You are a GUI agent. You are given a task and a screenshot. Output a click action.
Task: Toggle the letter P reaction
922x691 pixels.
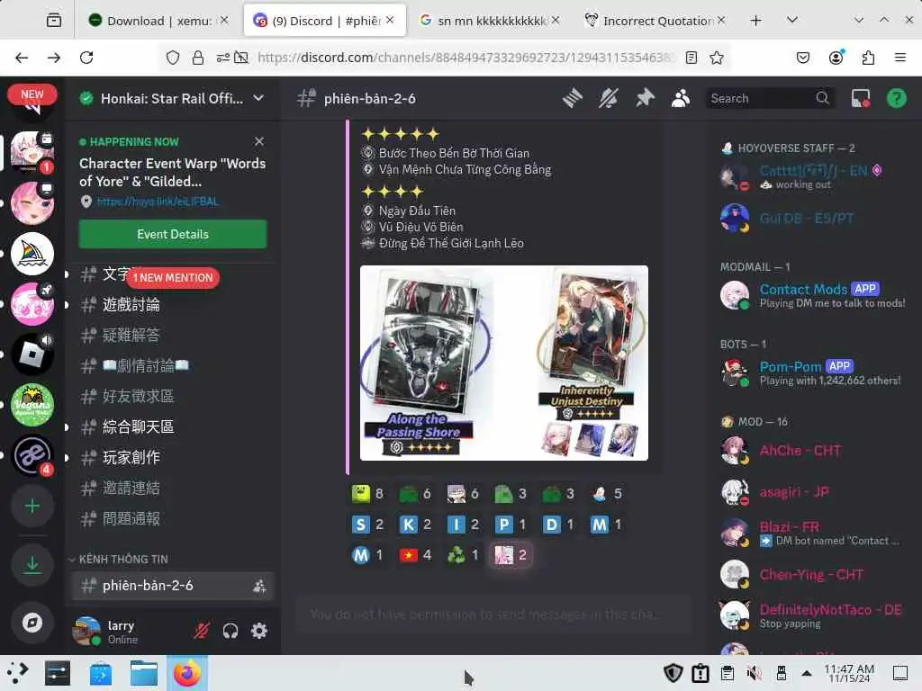point(511,525)
